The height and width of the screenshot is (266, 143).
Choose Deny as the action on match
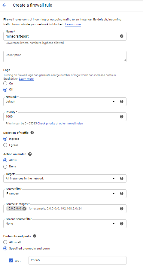tap(5, 167)
